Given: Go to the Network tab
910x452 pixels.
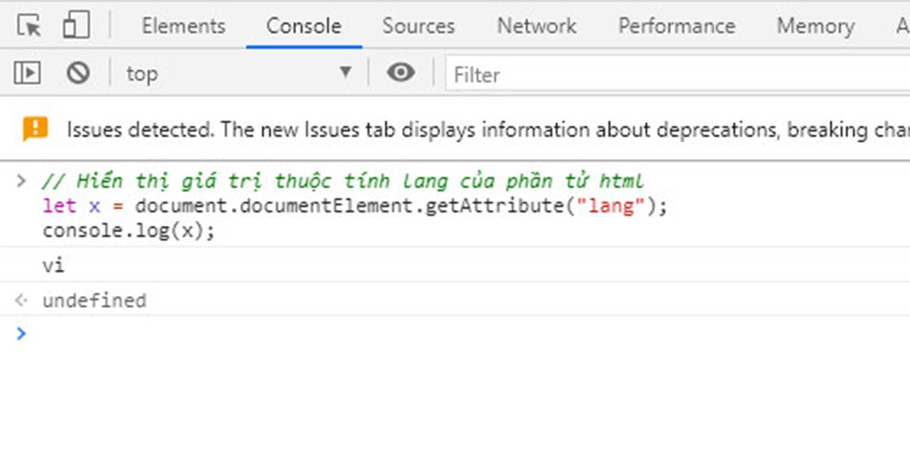Looking at the screenshot, I should point(536,26).
